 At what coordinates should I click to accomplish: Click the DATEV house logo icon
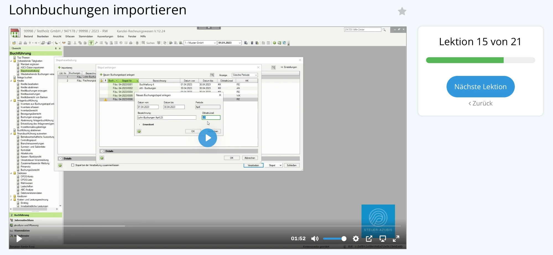click(x=15, y=33)
